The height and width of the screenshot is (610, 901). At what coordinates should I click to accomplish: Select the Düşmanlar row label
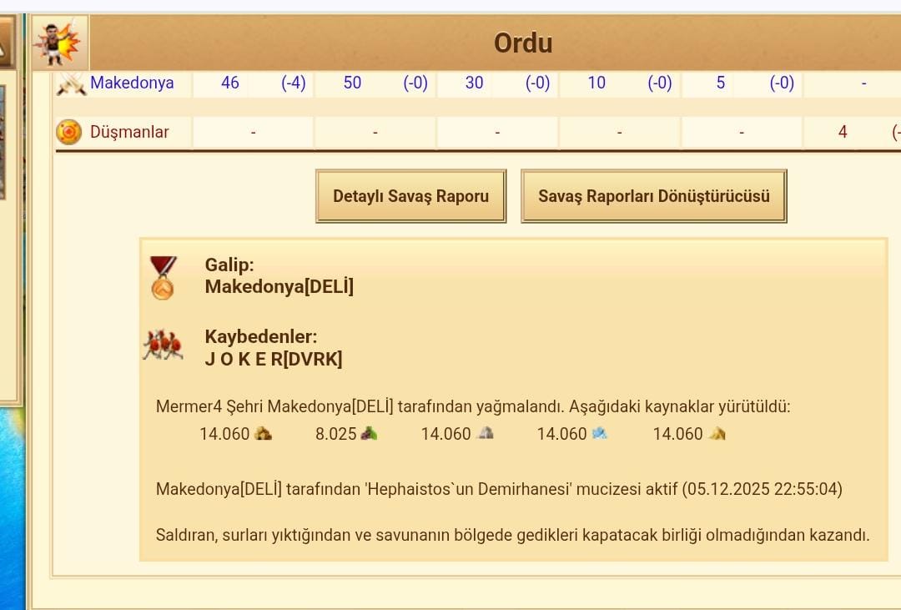click(x=129, y=132)
